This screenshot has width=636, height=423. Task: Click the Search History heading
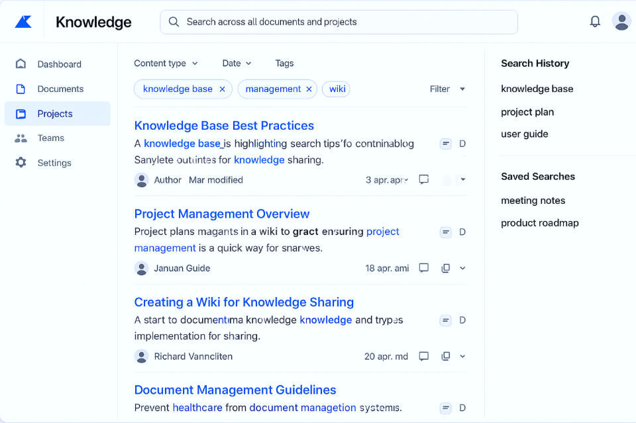coord(535,63)
